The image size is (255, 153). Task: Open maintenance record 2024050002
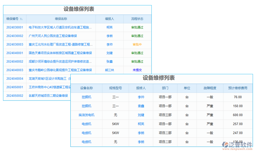(x=15, y=96)
